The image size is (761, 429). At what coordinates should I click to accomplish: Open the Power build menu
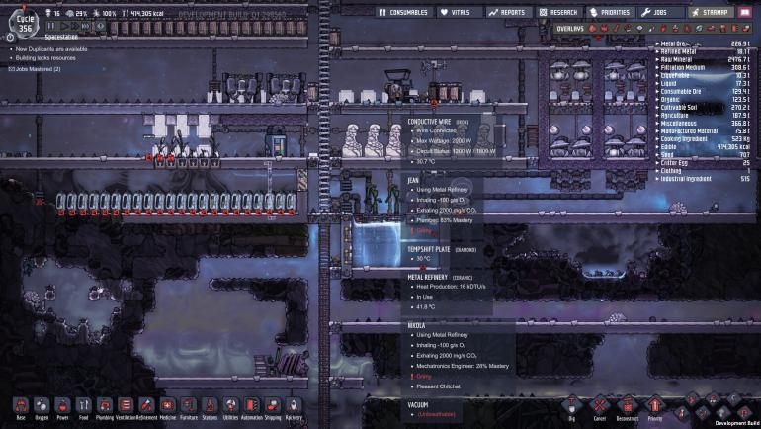[62, 407]
